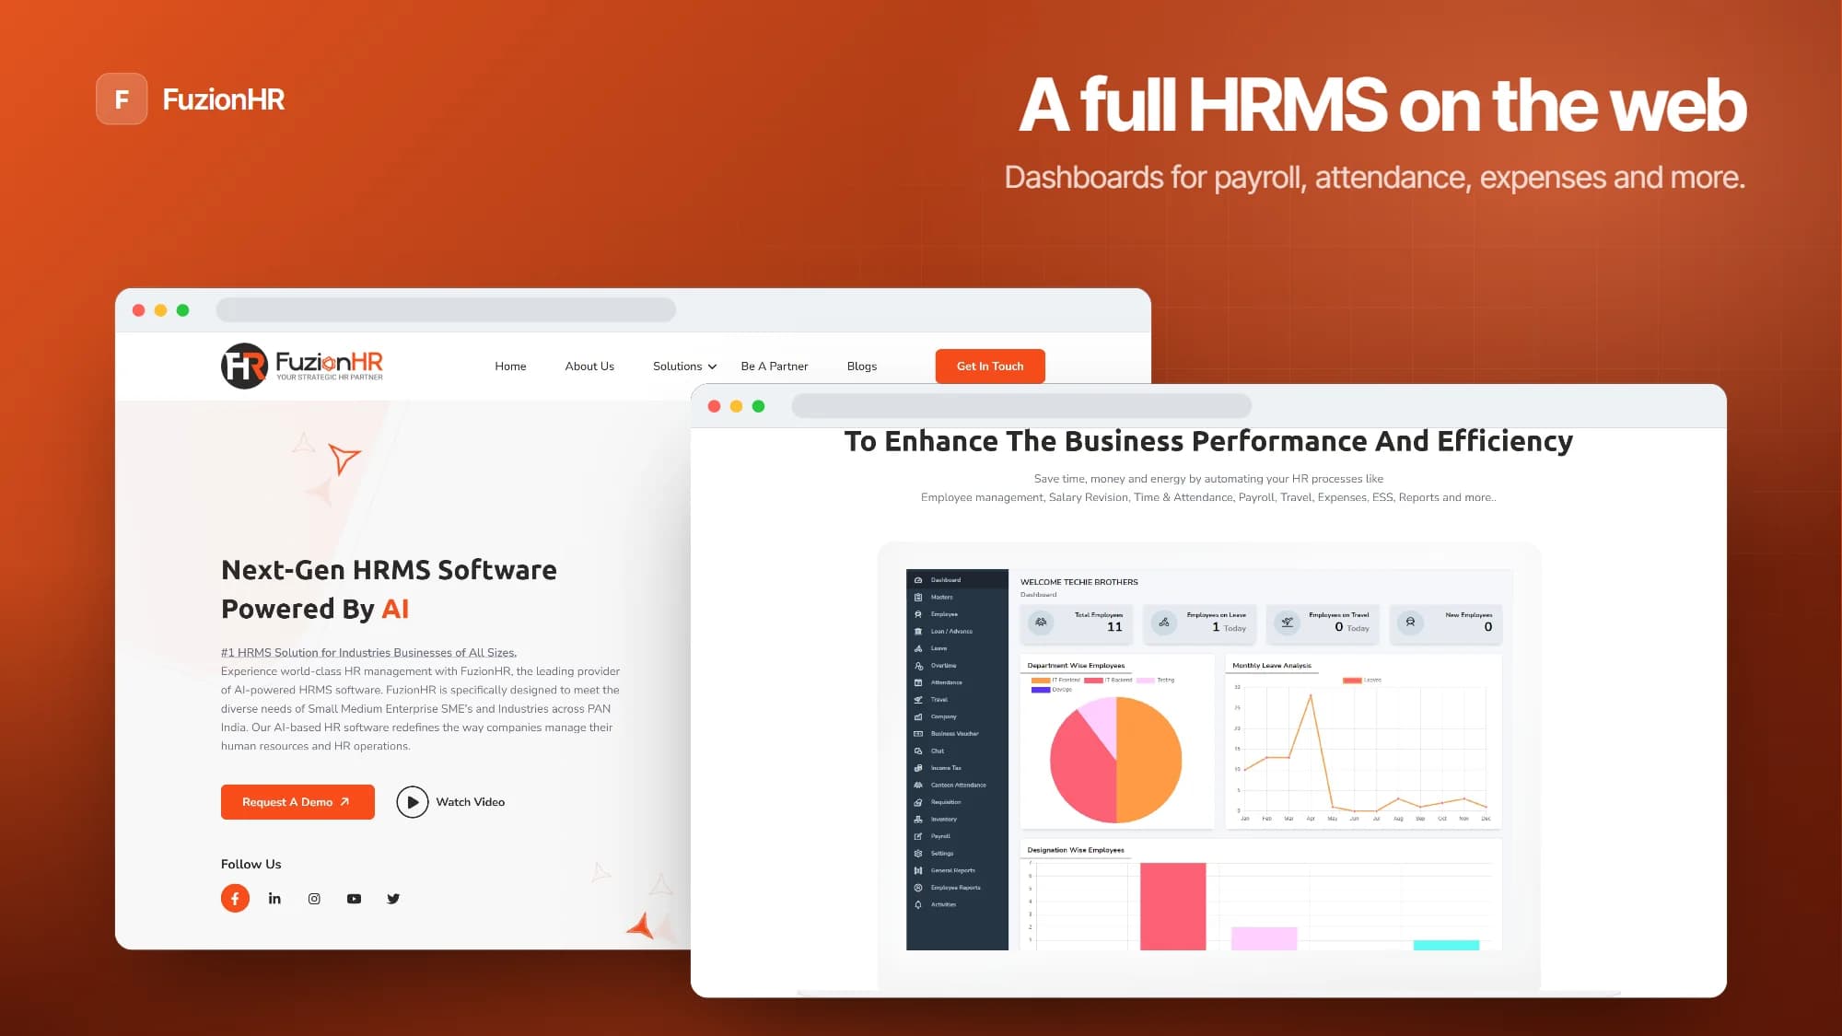The image size is (1842, 1036).
Task: Open the YouTube social icon
Action: click(354, 899)
